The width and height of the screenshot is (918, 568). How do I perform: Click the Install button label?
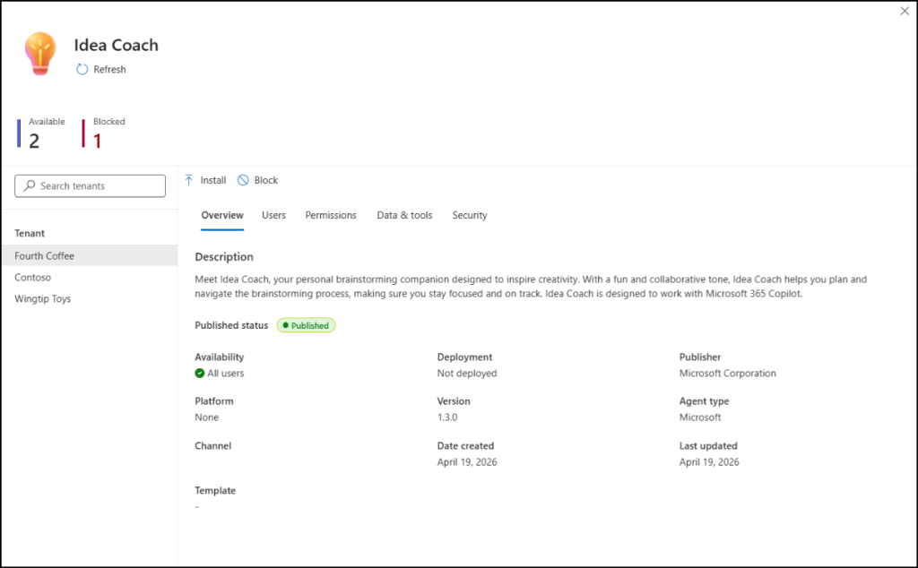pos(213,180)
